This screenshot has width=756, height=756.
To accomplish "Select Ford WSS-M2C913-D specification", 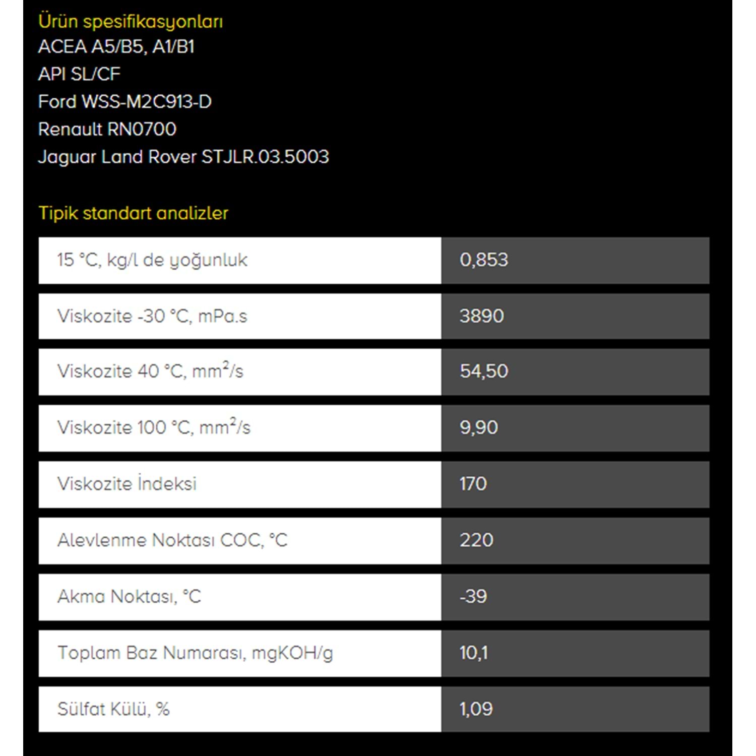I will pos(125,102).
